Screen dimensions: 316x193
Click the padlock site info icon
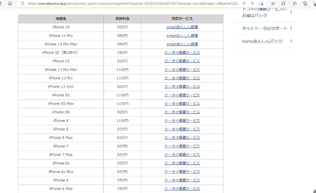click(23, 3)
